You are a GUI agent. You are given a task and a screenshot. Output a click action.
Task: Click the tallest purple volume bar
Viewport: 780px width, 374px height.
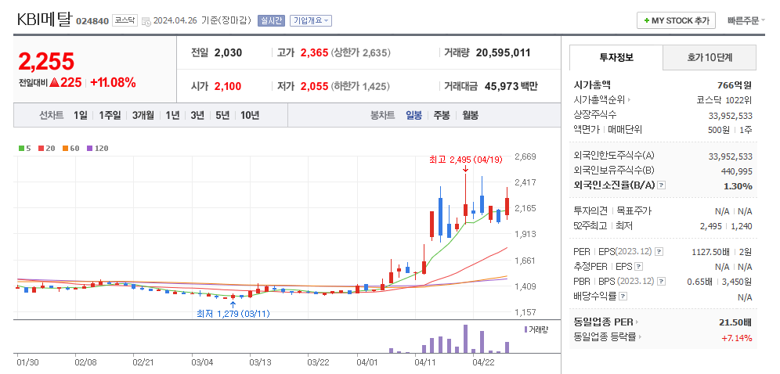(466, 339)
